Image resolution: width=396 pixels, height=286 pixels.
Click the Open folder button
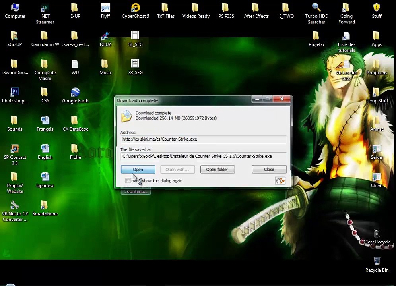pyautogui.click(x=217, y=169)
